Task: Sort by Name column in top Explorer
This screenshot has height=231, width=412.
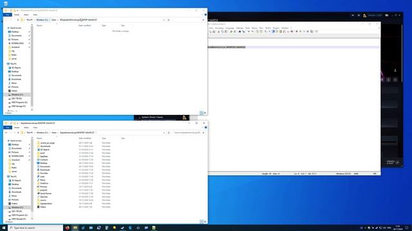Action: pos(39,26)
